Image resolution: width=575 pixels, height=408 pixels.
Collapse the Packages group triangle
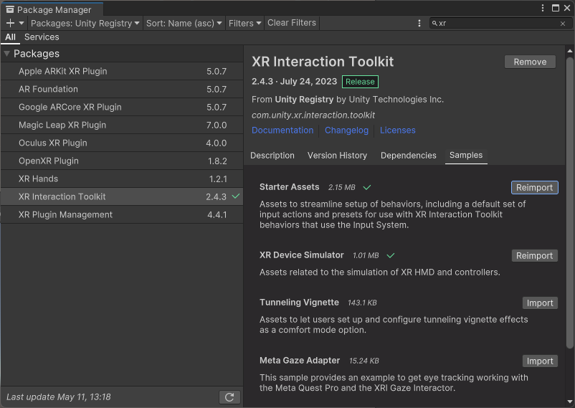pos(6,54)
